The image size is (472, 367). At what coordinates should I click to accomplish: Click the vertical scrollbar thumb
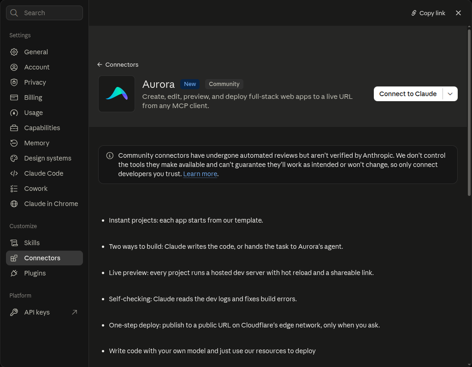tap(469, 113)
